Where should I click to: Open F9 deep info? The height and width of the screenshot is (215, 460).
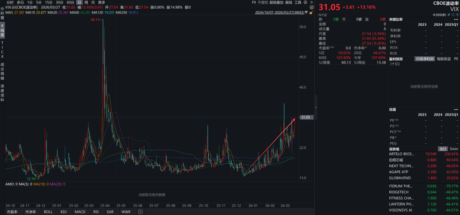click(254, 3)
